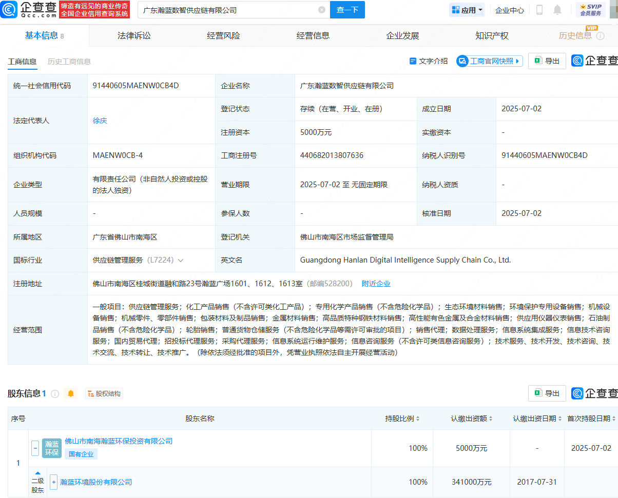618x498 pixels.
Task: Click the 国有企业 tag
Action: pyautogui.click(x=81, y=454)
